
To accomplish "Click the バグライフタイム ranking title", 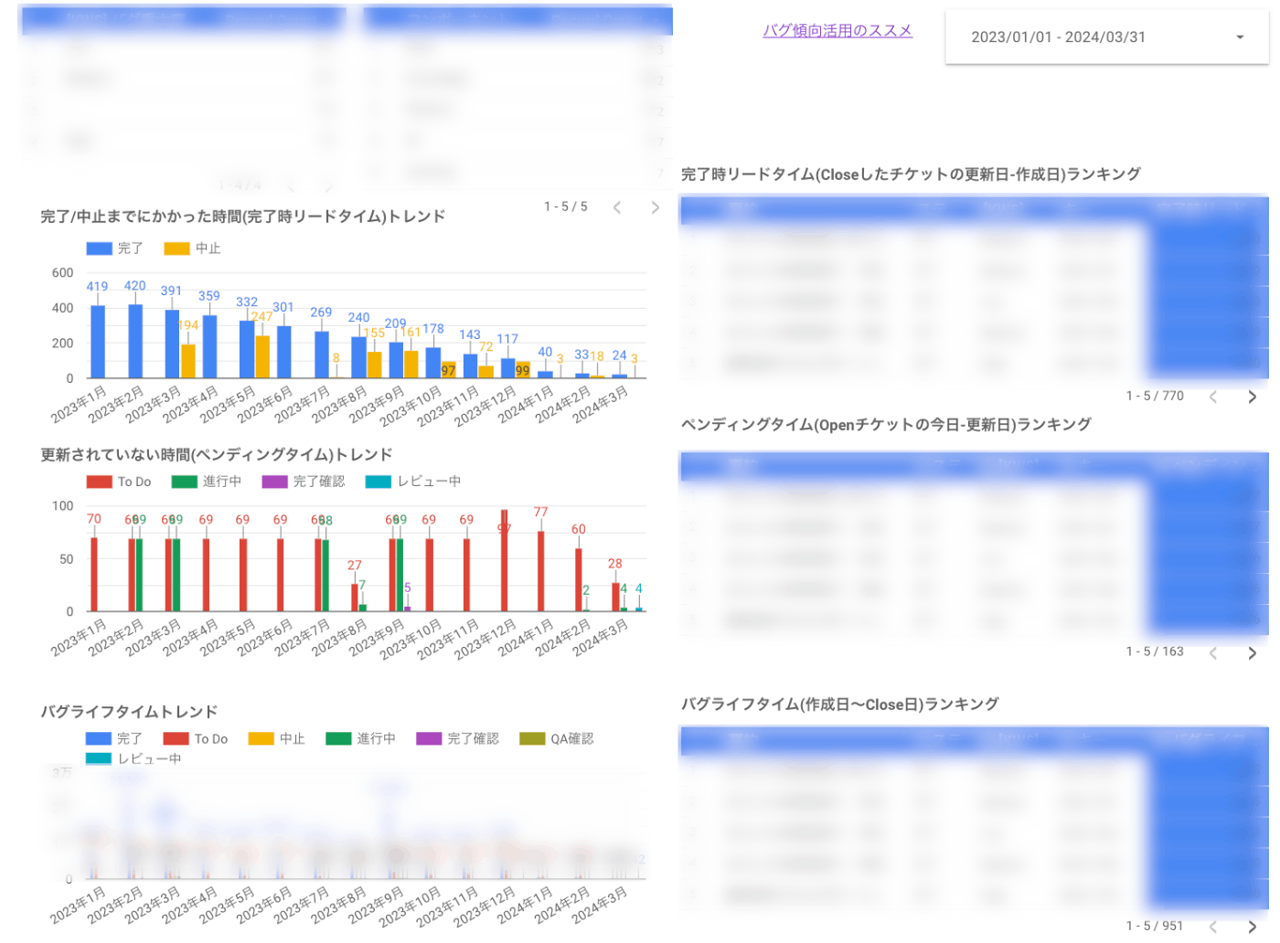I will [839, 705].
